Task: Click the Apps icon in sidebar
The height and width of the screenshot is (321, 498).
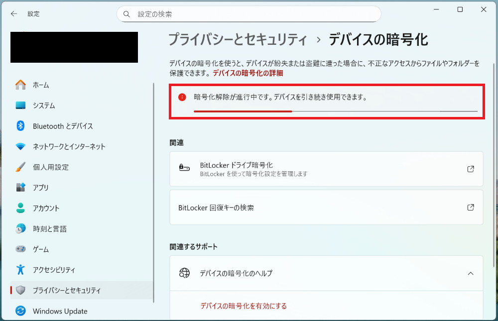Action: (x=20, y=188)
